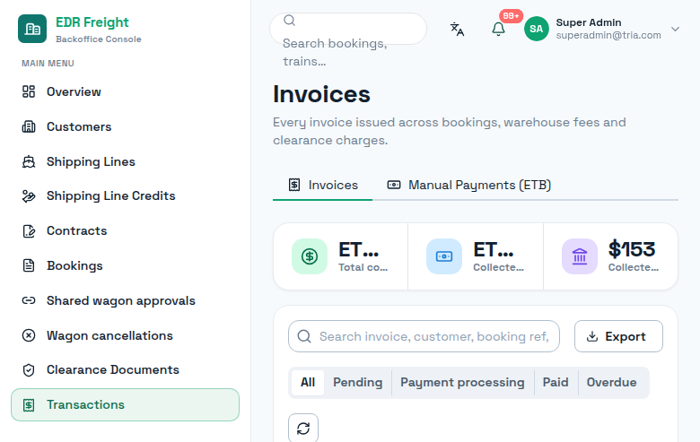The height and width of the screenshot is (442, 700).
Task: Open Shared wagon approvals page
Action: click(125, 300)
